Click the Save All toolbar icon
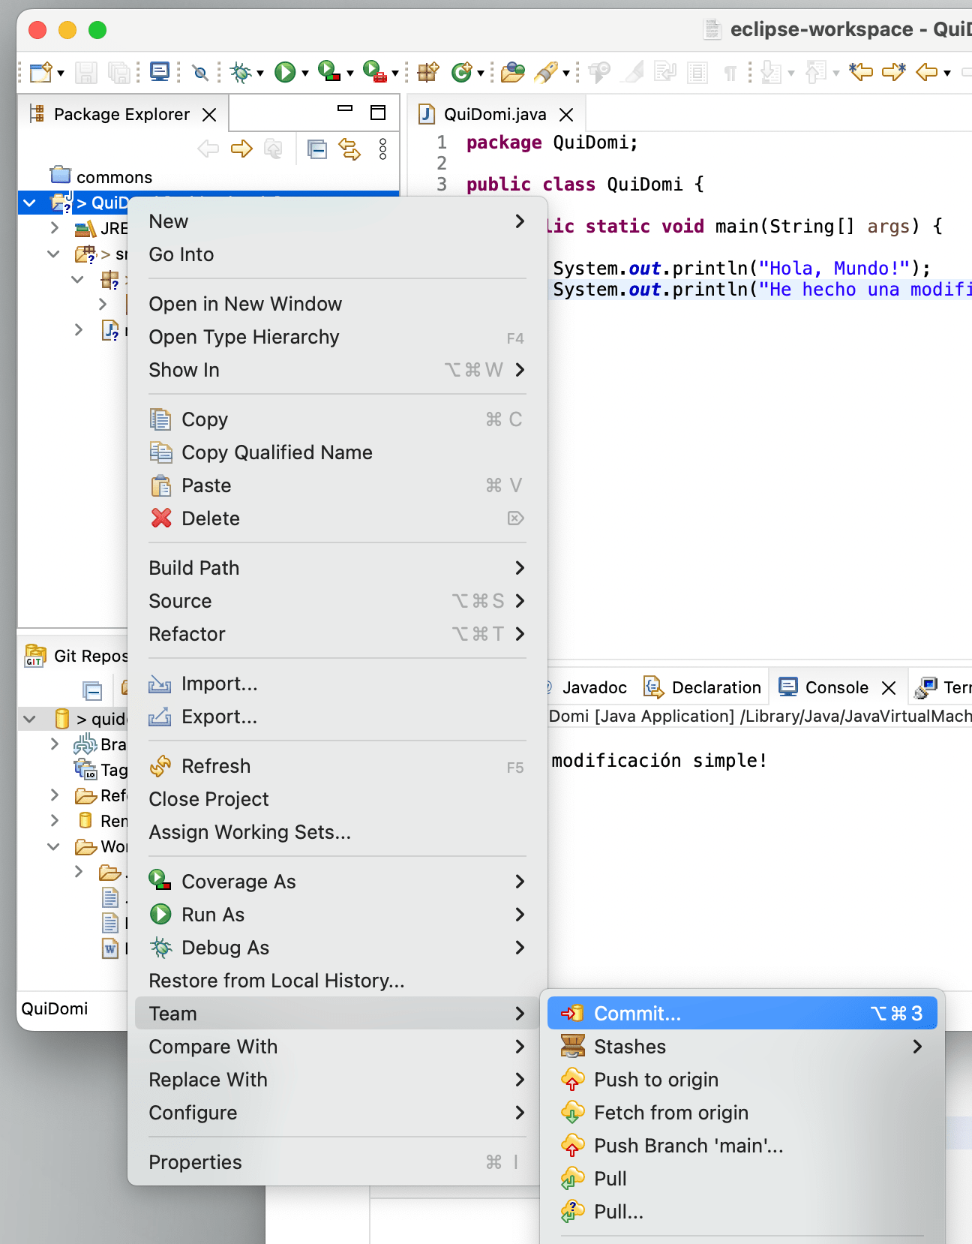The height and width of the screenshot is (1244, 972). click(118, 72)
